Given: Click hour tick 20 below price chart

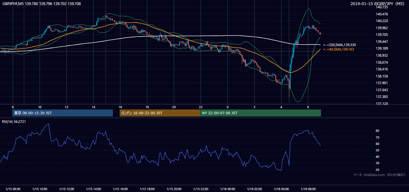Looking at the screenshot, I should [x=174, y=107].
